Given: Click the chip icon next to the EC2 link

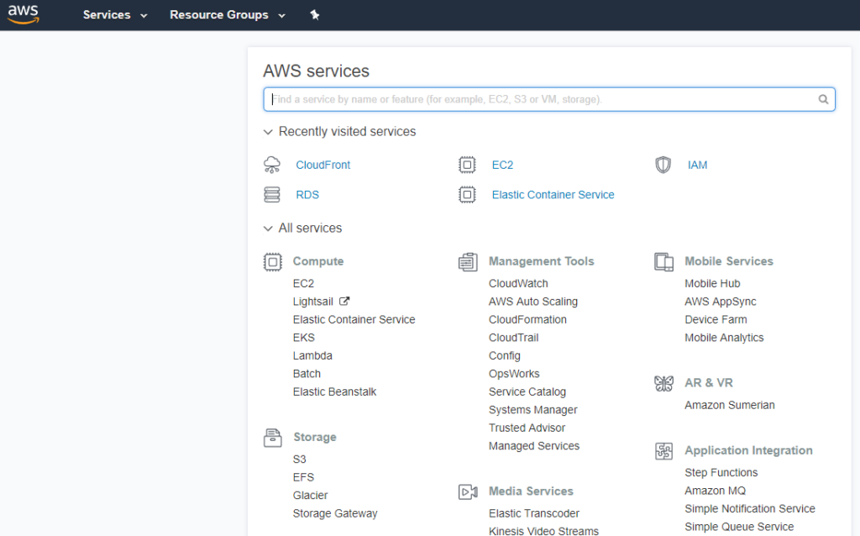Looking at the screenshot, I should click(467, 165).
